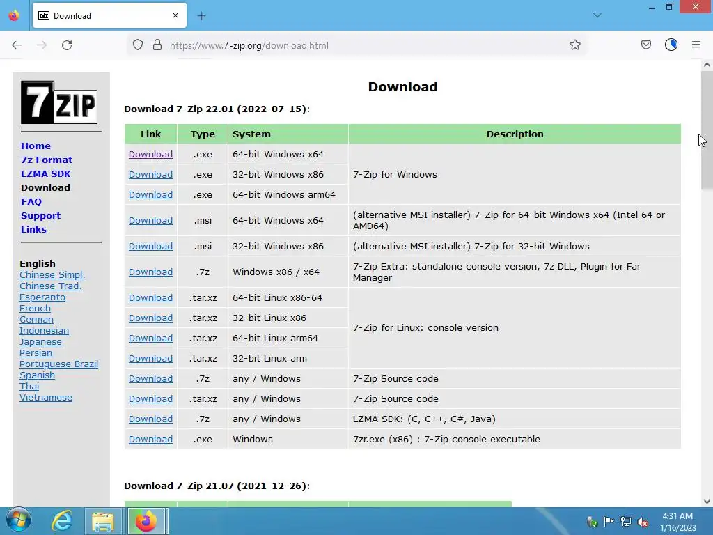The height and width of the screenshot is (535, 713).
Task: Download the .msi for 32-bit Windows x86
Action: point(150,246)
